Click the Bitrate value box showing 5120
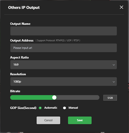This screenshot has height=133, width=129. 110,98
